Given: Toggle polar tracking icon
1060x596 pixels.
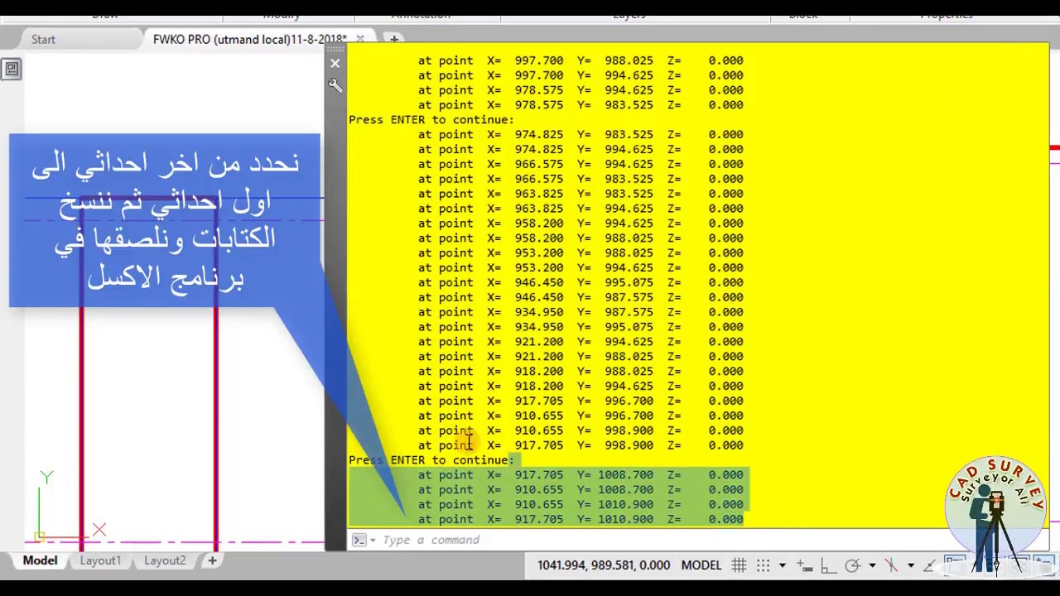Looking at the screenshot, I should pos(852,565).
